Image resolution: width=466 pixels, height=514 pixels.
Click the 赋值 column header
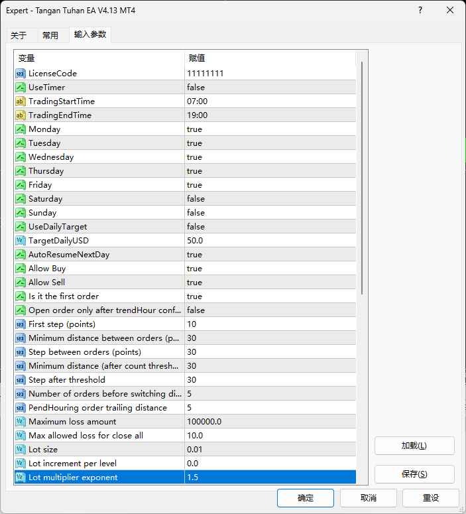(270, 58)
